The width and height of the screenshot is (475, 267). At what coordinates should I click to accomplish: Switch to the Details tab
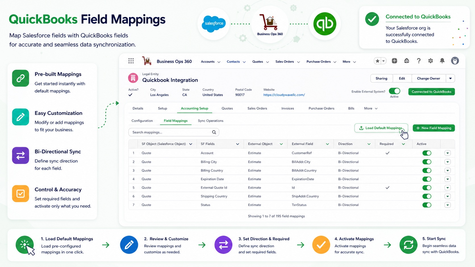(x=138, y=108)
